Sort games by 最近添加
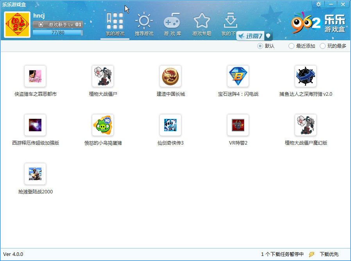The height and width of the screenshot is (261, 351). (302, 46)
